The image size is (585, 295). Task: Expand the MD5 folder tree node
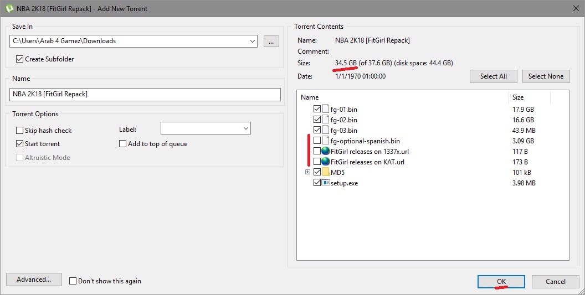307,173
